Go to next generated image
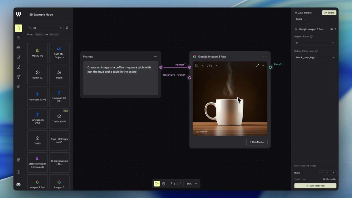The image size is (352, 198). pos(216,65)
